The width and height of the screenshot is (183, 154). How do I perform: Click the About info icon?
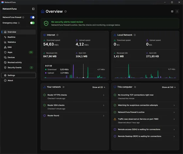(x=5, y=80)
